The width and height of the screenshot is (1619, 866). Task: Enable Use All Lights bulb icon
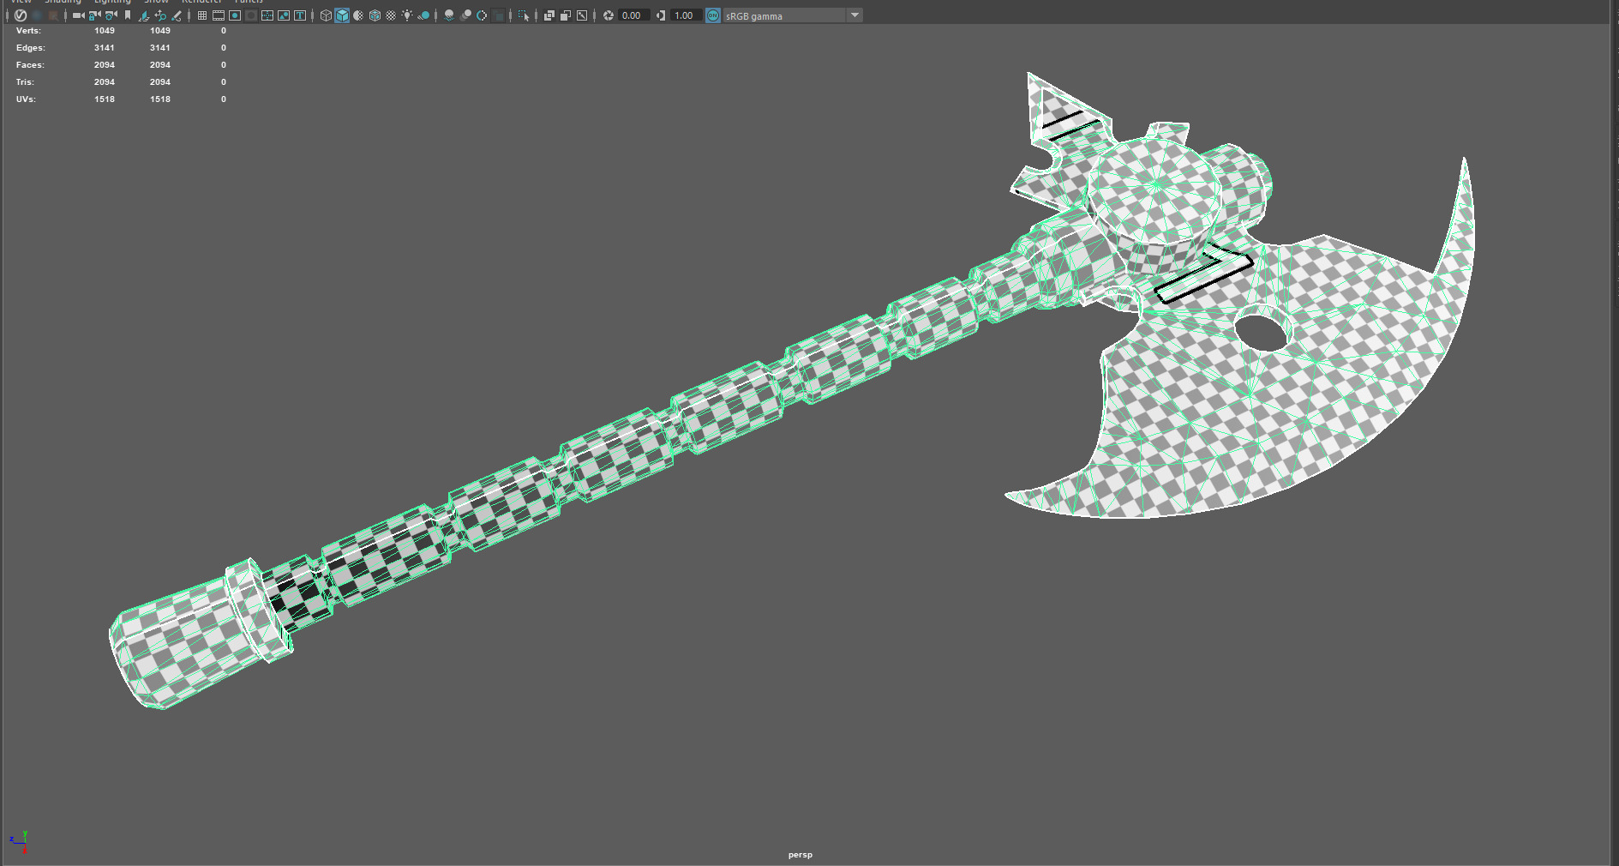point(407,15)
